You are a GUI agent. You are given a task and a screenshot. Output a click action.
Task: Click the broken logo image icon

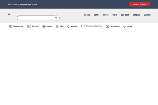9,14
